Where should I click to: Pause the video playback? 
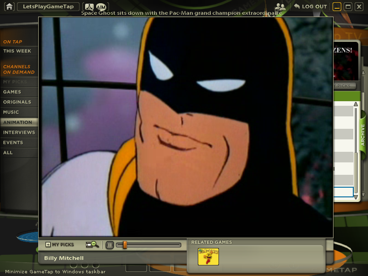pyautogui.click(x=109, y=245)
